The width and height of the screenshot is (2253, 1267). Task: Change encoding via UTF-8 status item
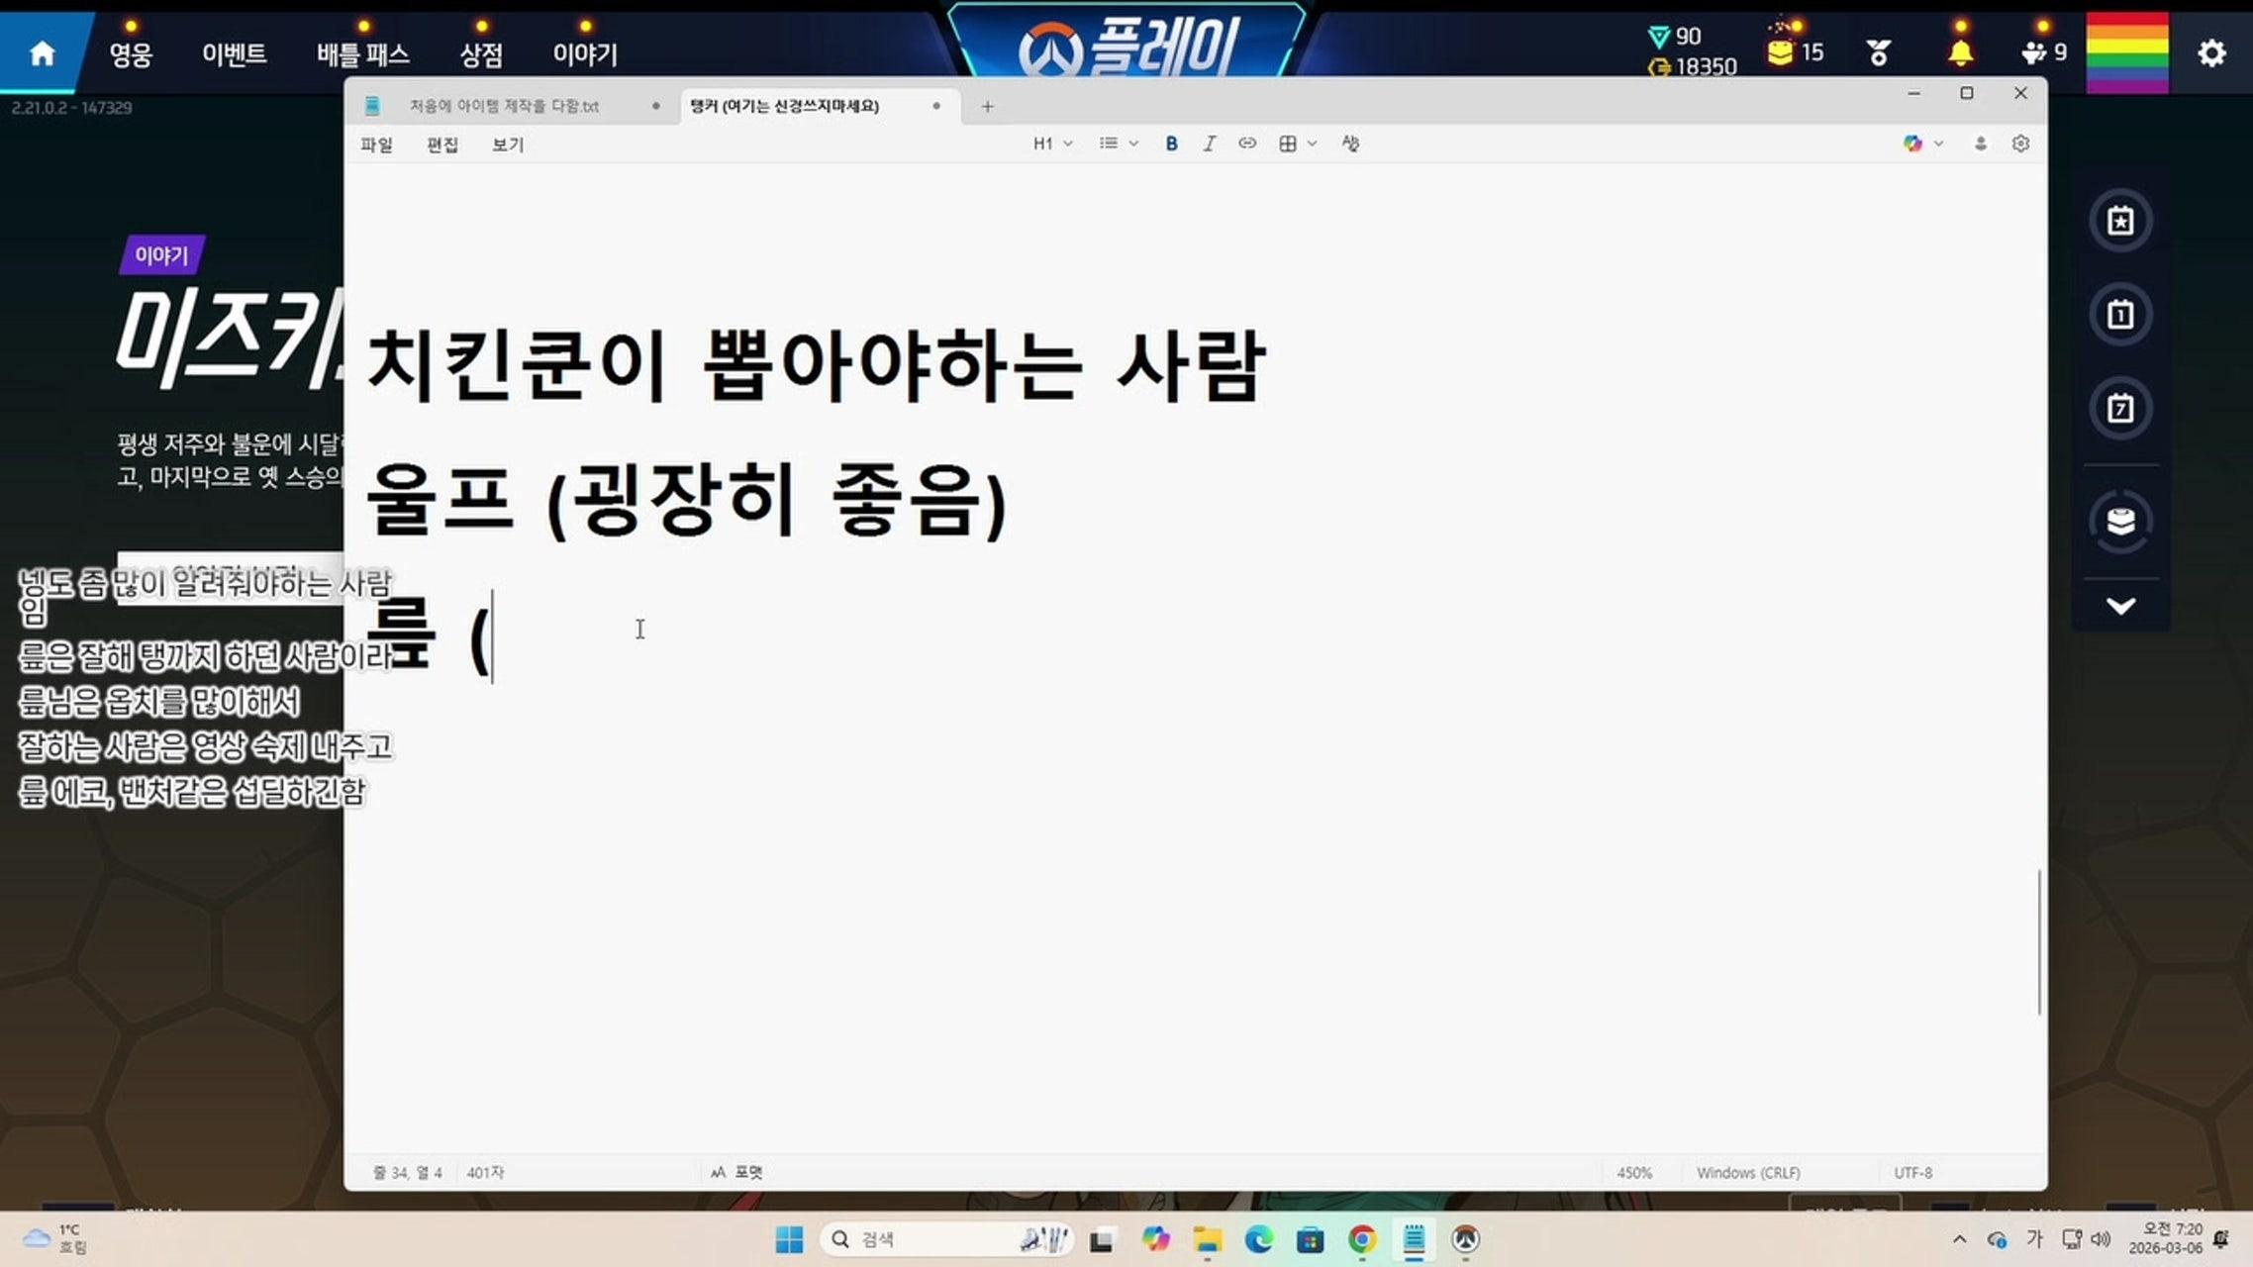tap(1914, 1172)
